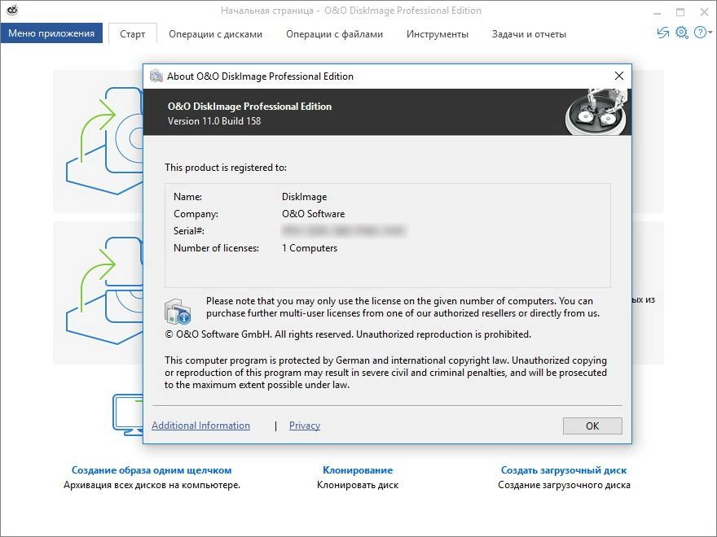Click the "This product is registered to:" label
Viewport: 717px width, 537px height.
pos(226,168)
